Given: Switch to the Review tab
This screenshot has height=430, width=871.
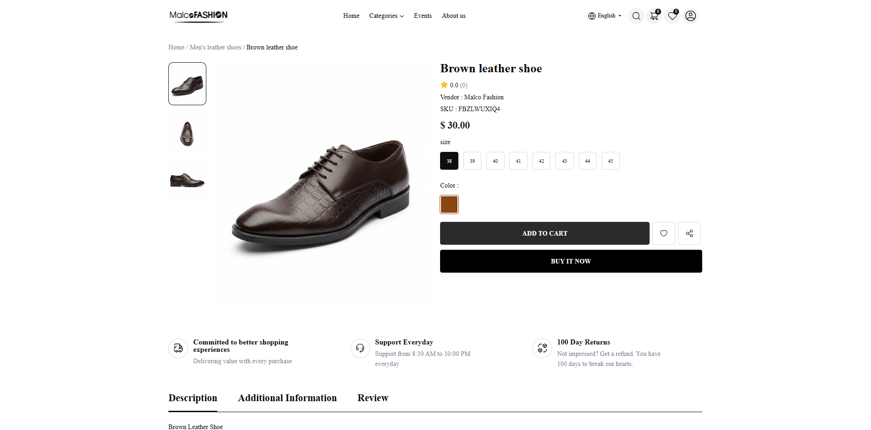Looking at the screenshot, I should coord(373,398).
